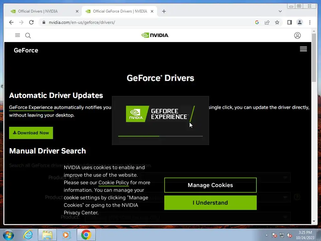Launch Internet Explorer from the taskbar
Screen dimensions: 321x241
click(28, 235)
